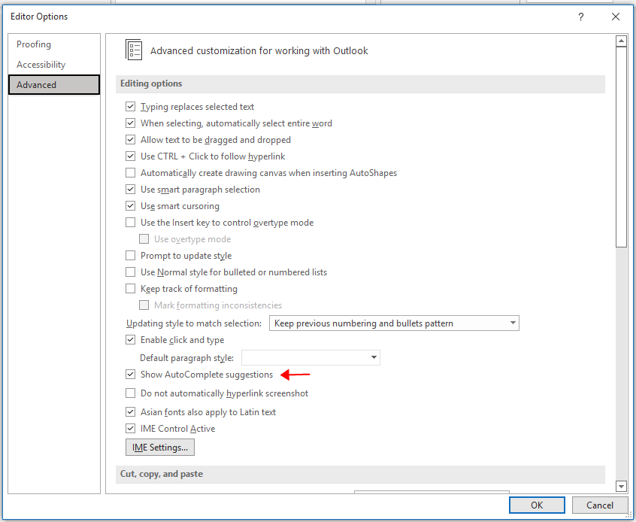
Task: Enable Do not automatically hyperlink screenshot
Action: pos(130,393)
